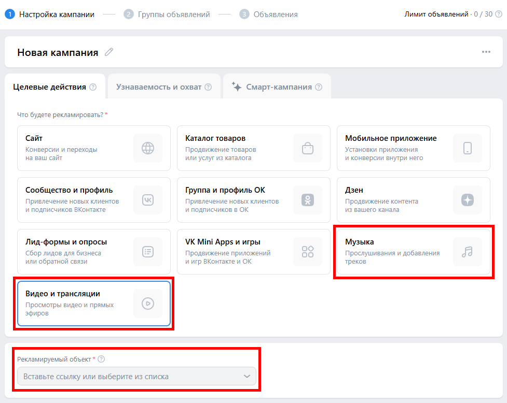Open the three-dots campaign options menu
The height and width of the screenshot is (403, 507).
tap(486, 52)
